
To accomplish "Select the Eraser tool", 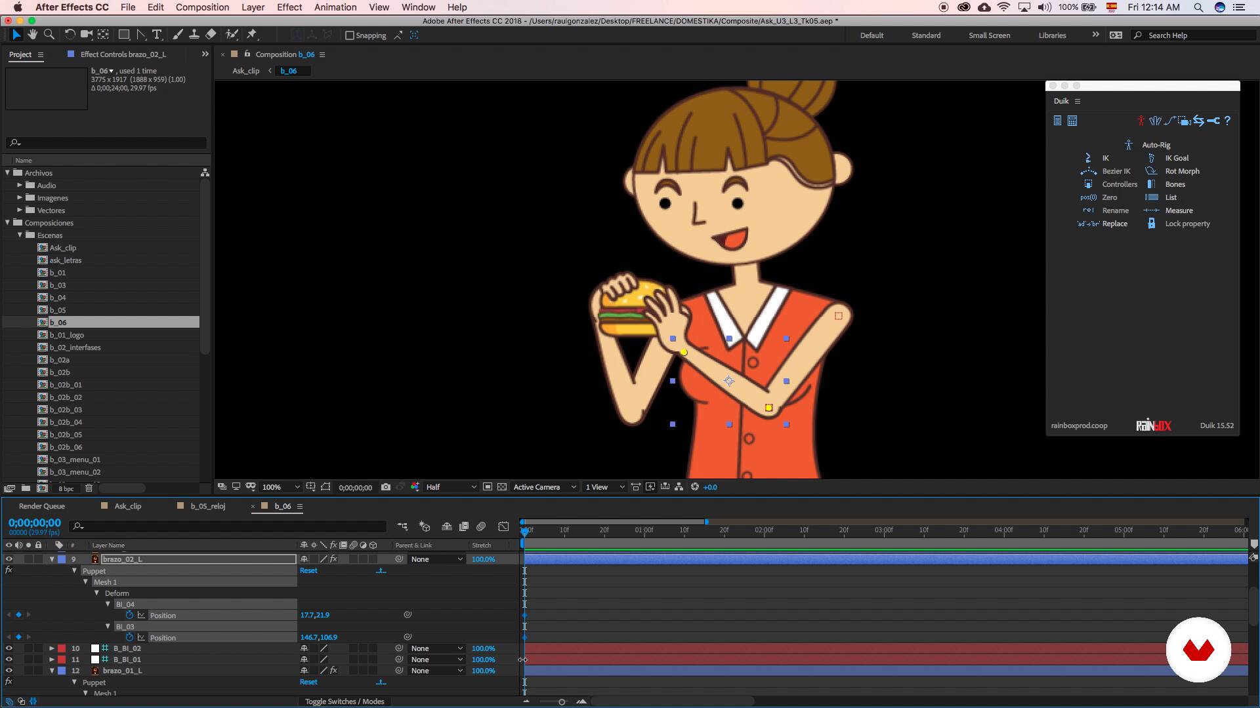I will (211, 35).
